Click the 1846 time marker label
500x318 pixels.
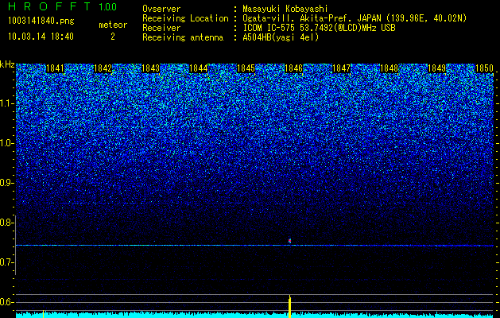(293, 68)
